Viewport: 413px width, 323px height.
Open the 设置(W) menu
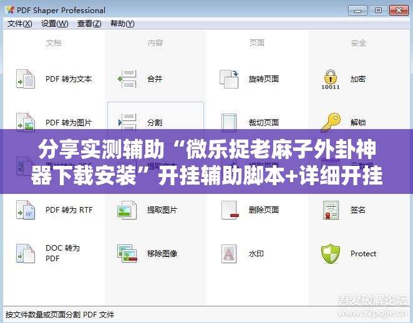(x=55, y=24)
